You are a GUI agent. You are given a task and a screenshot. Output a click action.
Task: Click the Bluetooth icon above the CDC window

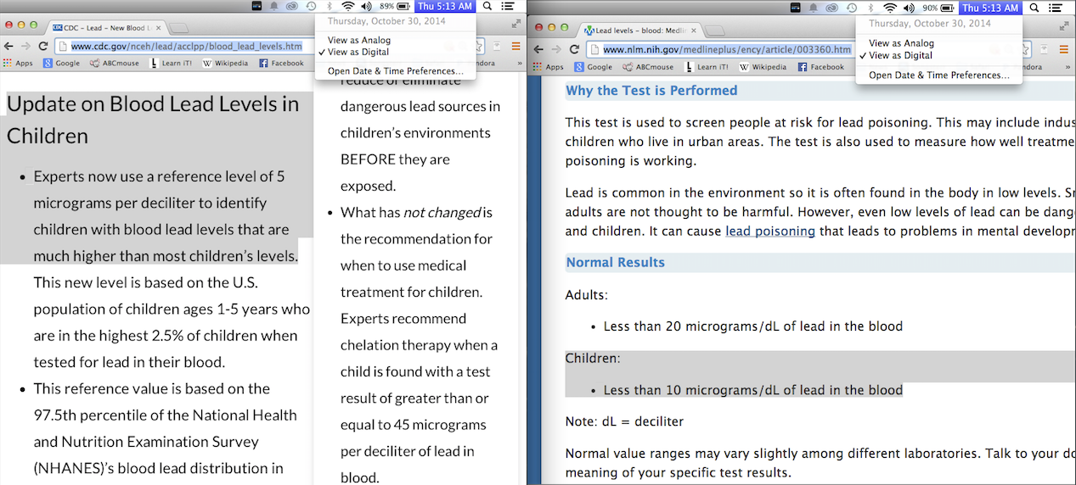click(x=330, y=6)
